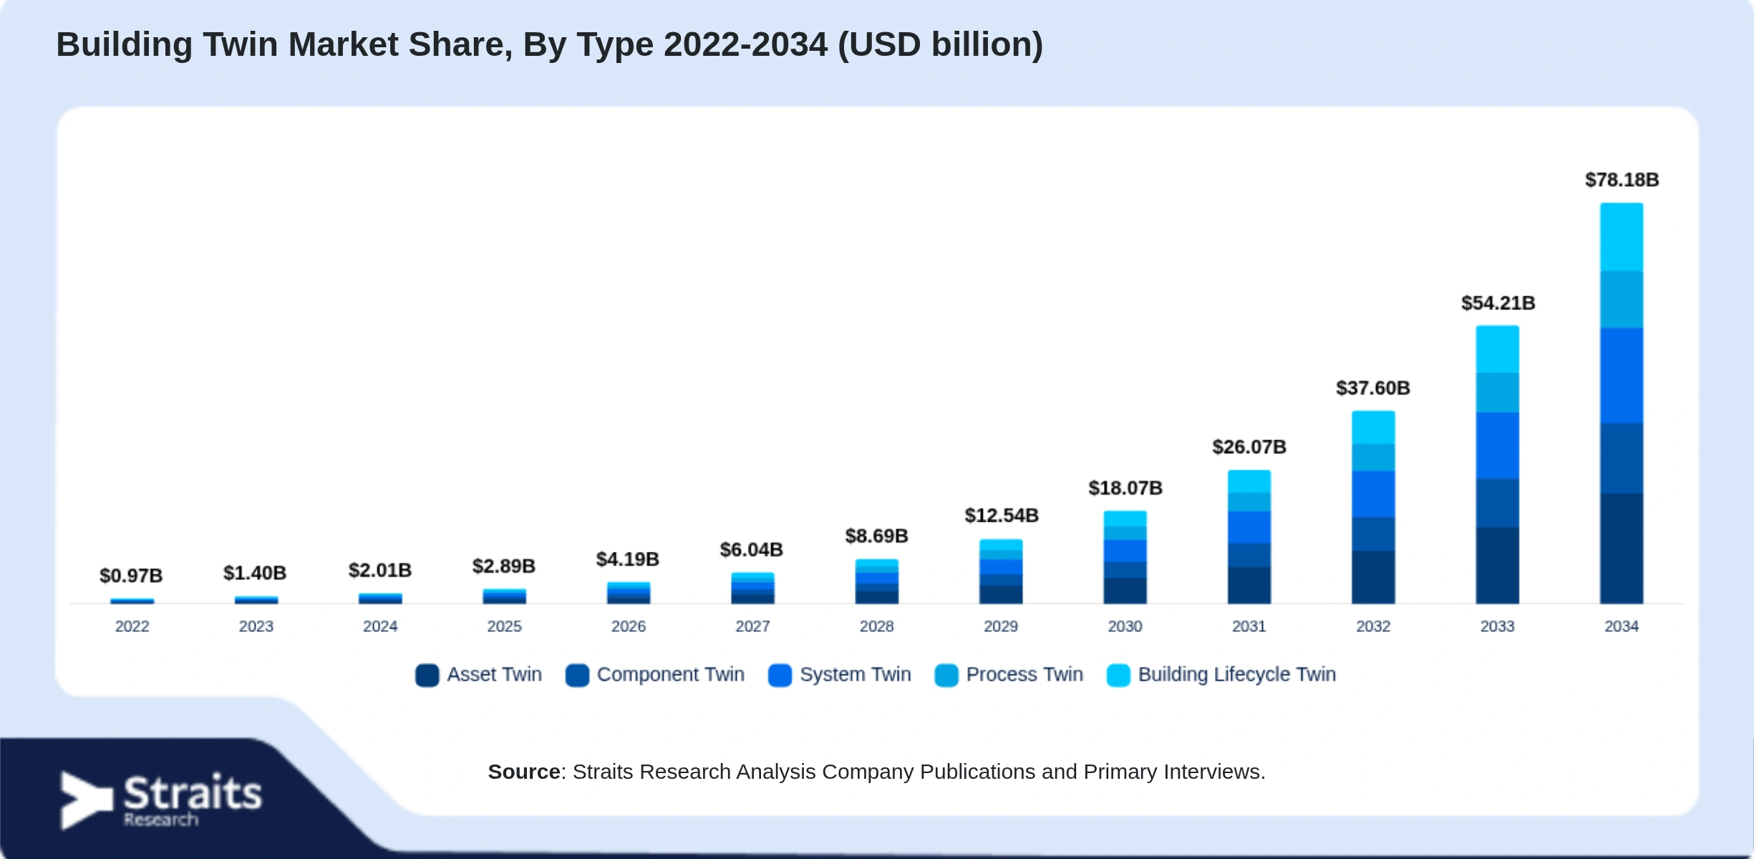Toggle System Twin legend label

(x=856, y=674)
